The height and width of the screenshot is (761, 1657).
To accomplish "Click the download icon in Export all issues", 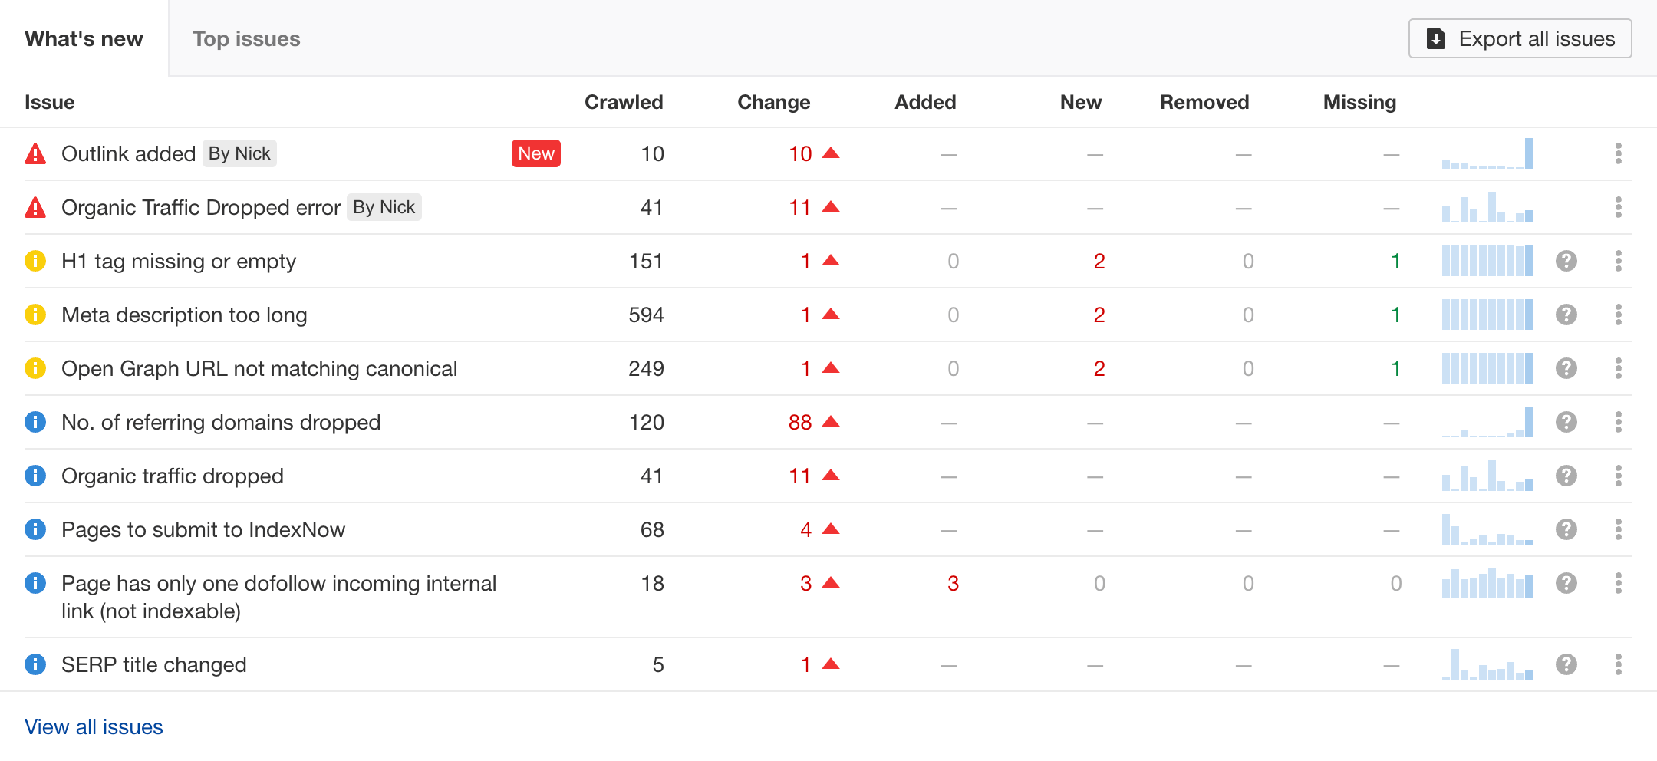I will point(1436,38).
